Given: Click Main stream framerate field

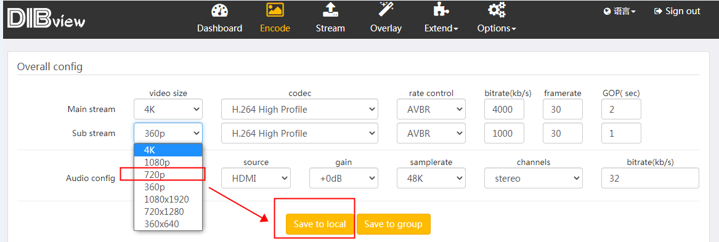Looking at the screenshot, I should (563, 109).
